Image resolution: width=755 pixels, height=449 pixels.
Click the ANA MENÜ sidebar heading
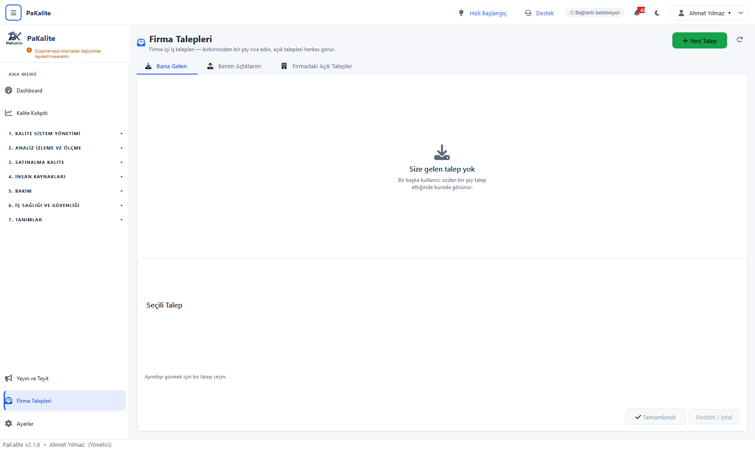22,74
